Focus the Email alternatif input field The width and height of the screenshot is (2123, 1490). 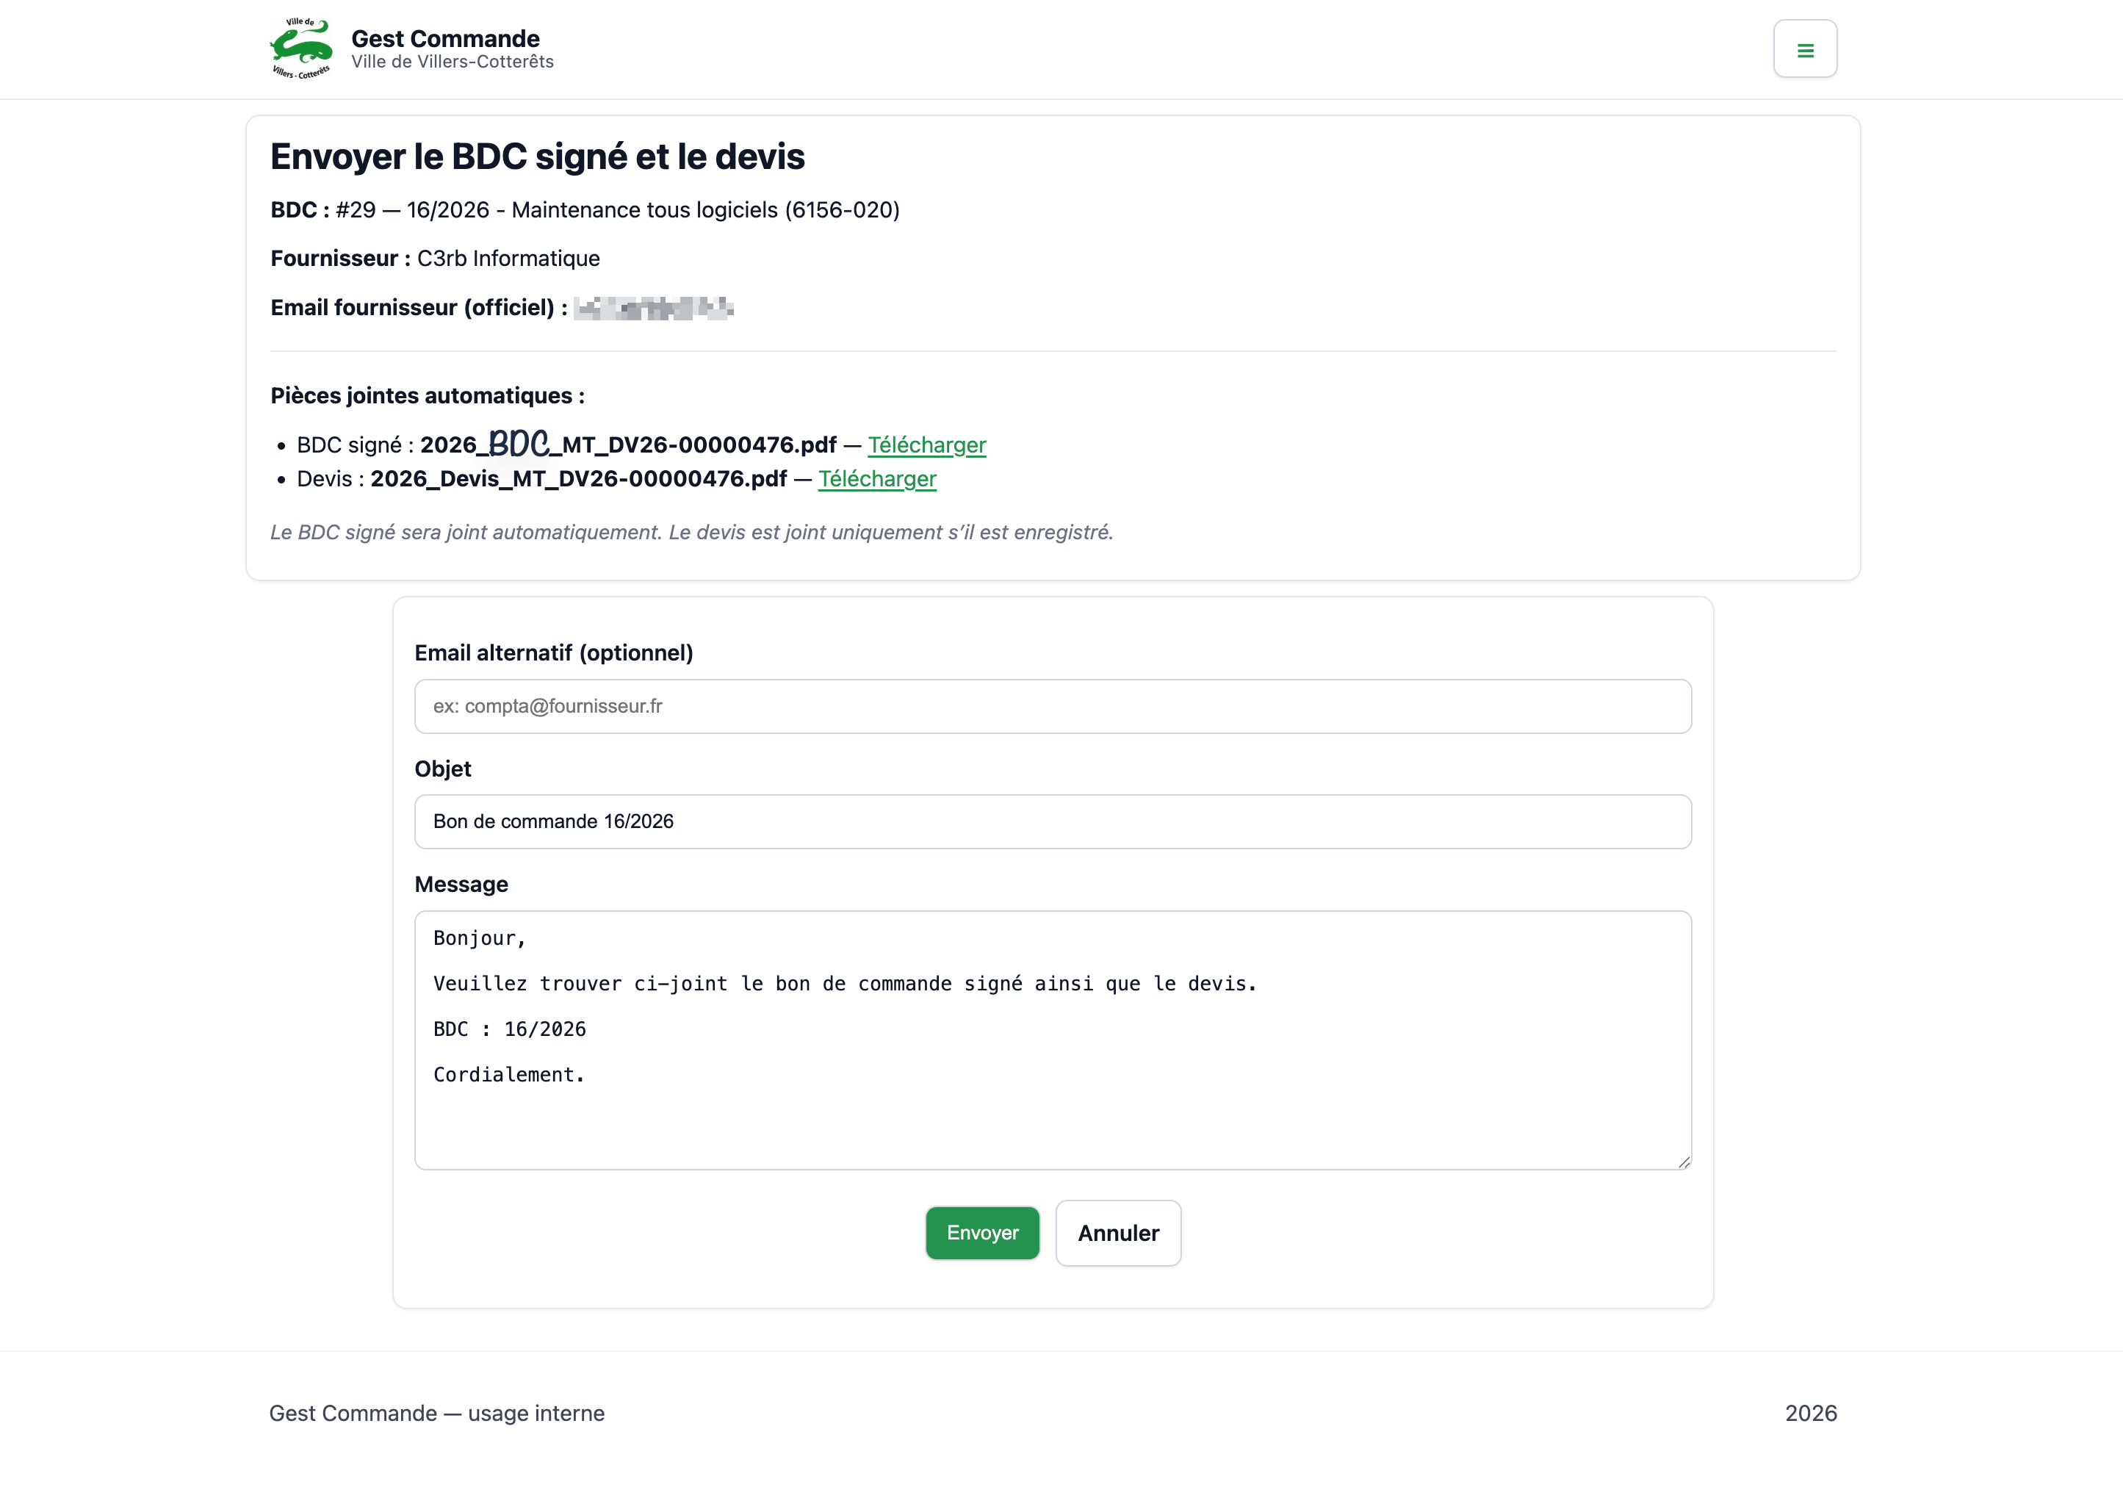click(1052, 707)
